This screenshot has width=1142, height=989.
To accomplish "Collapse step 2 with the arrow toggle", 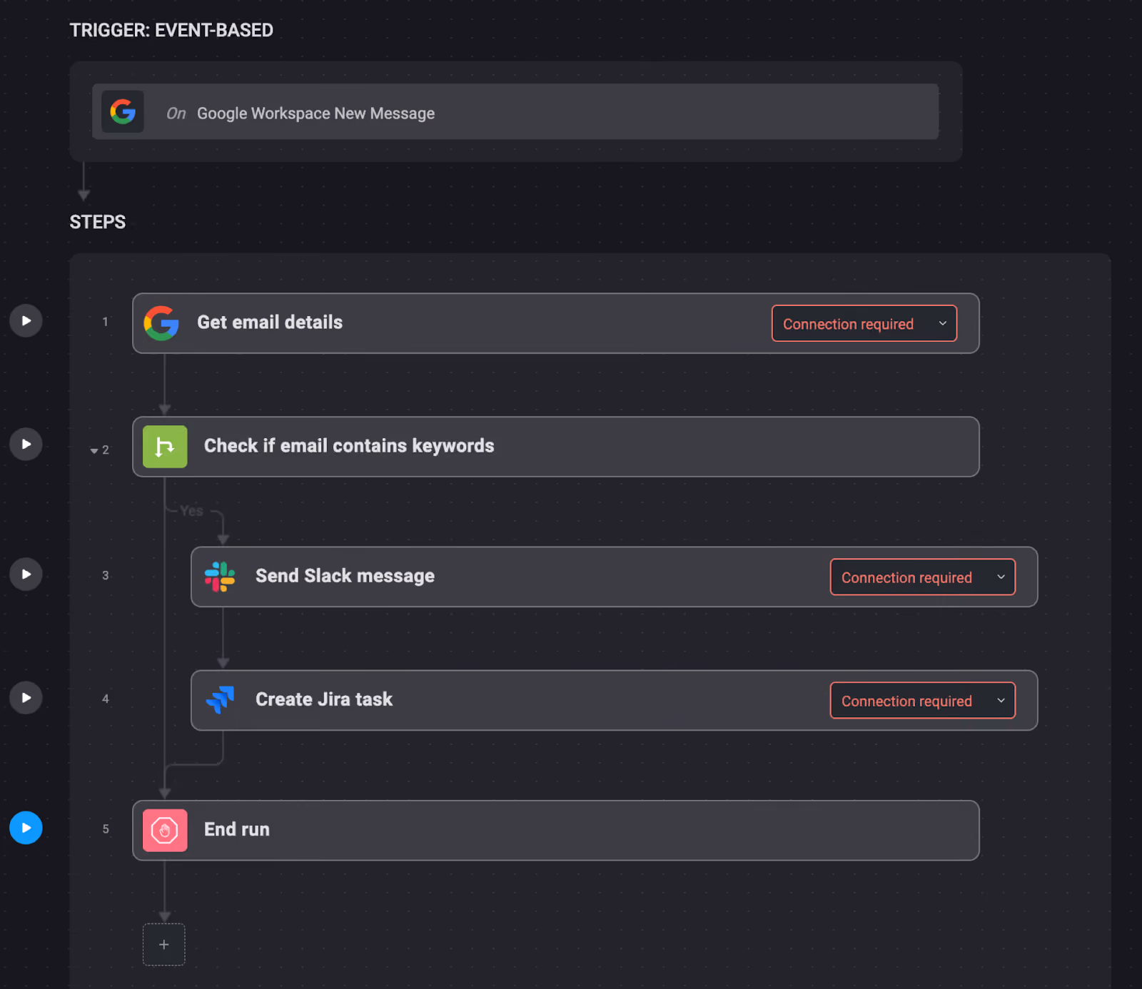I will pos(94,451).
